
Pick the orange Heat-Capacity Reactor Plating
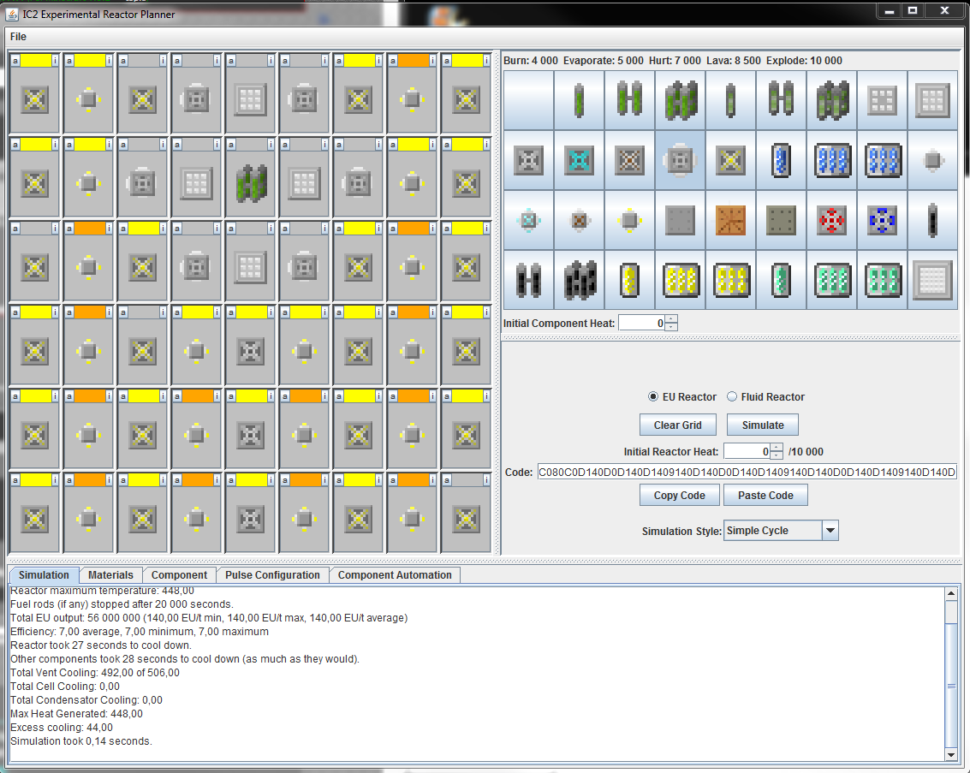coord(731,220)
